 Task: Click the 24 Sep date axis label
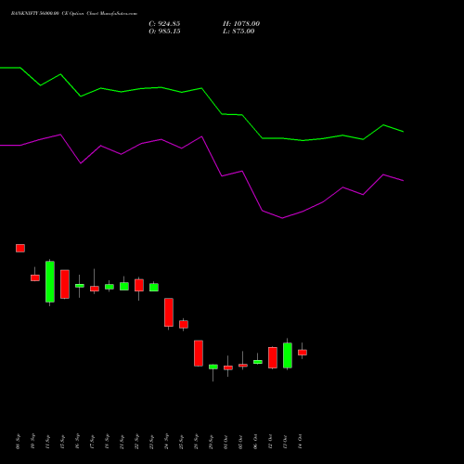(x=166, y=442)
